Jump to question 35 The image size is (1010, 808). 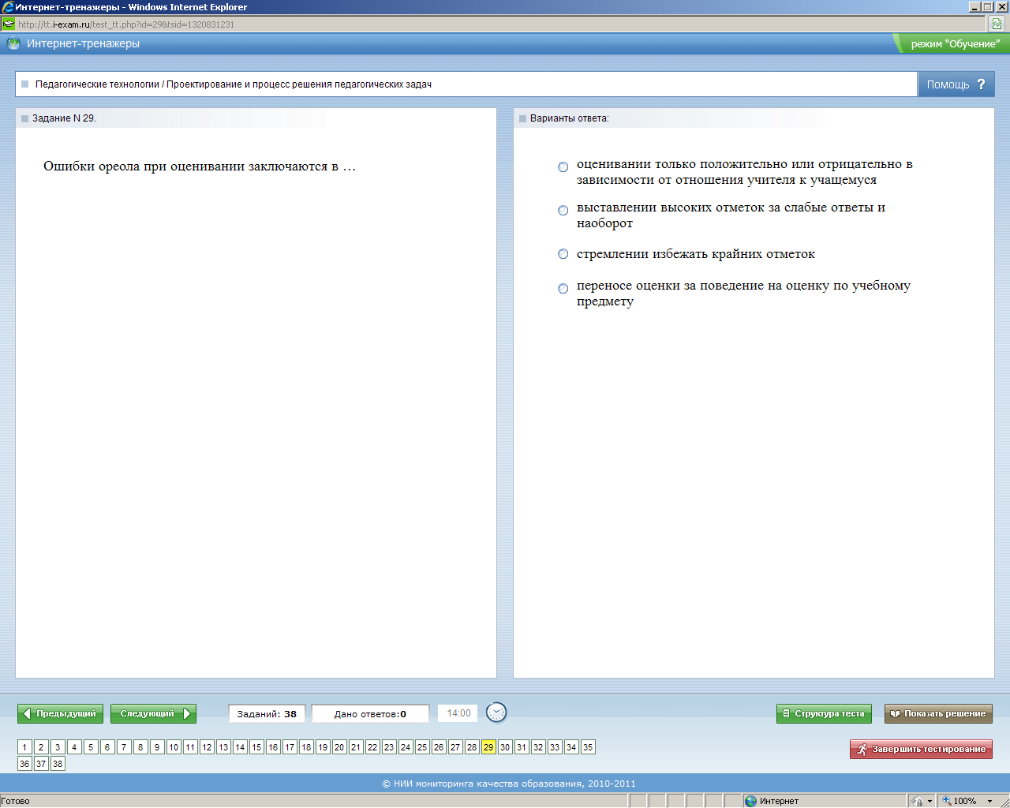pyautogui.click(x=588, y=747)
